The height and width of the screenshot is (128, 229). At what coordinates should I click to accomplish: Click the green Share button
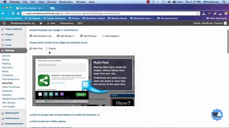pos(81,95)
